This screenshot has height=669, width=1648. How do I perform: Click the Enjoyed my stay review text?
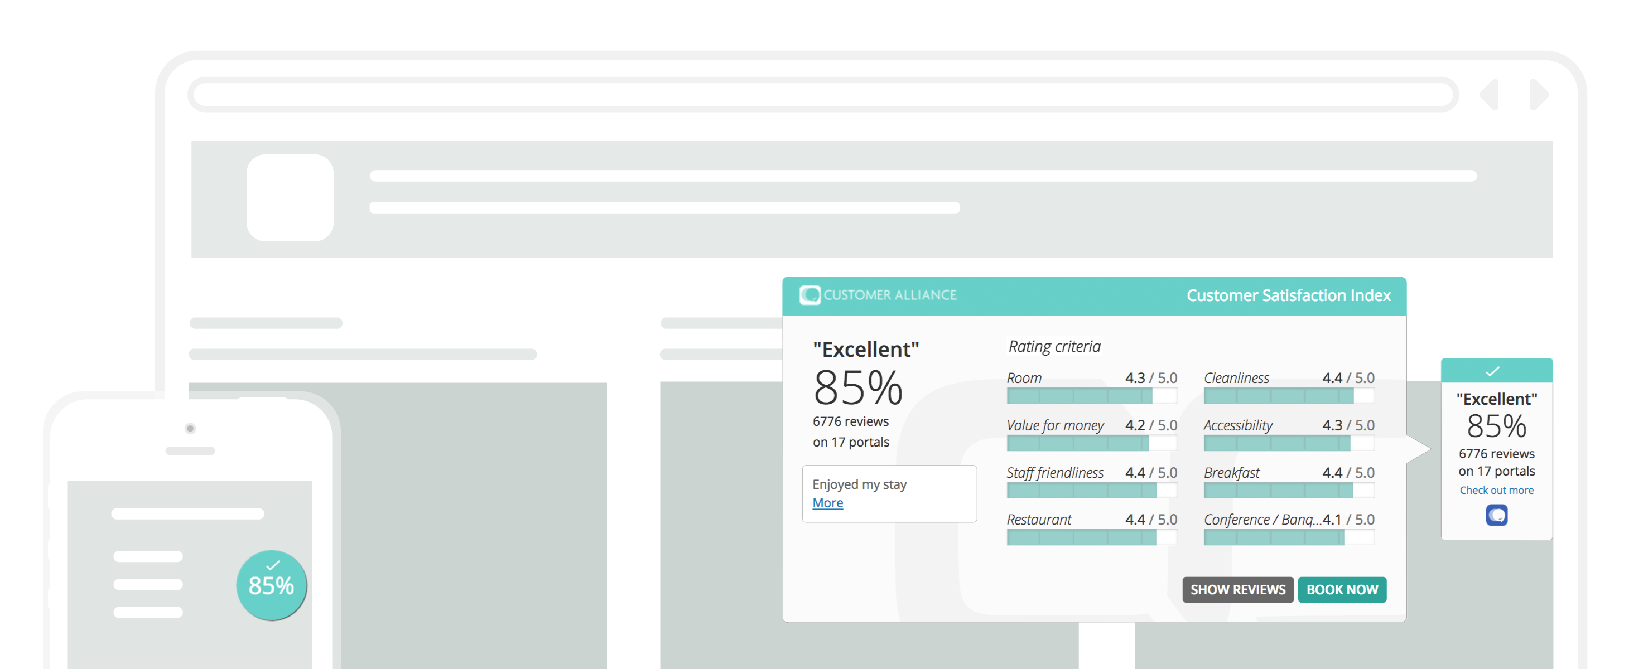click(x=859, y=484)
